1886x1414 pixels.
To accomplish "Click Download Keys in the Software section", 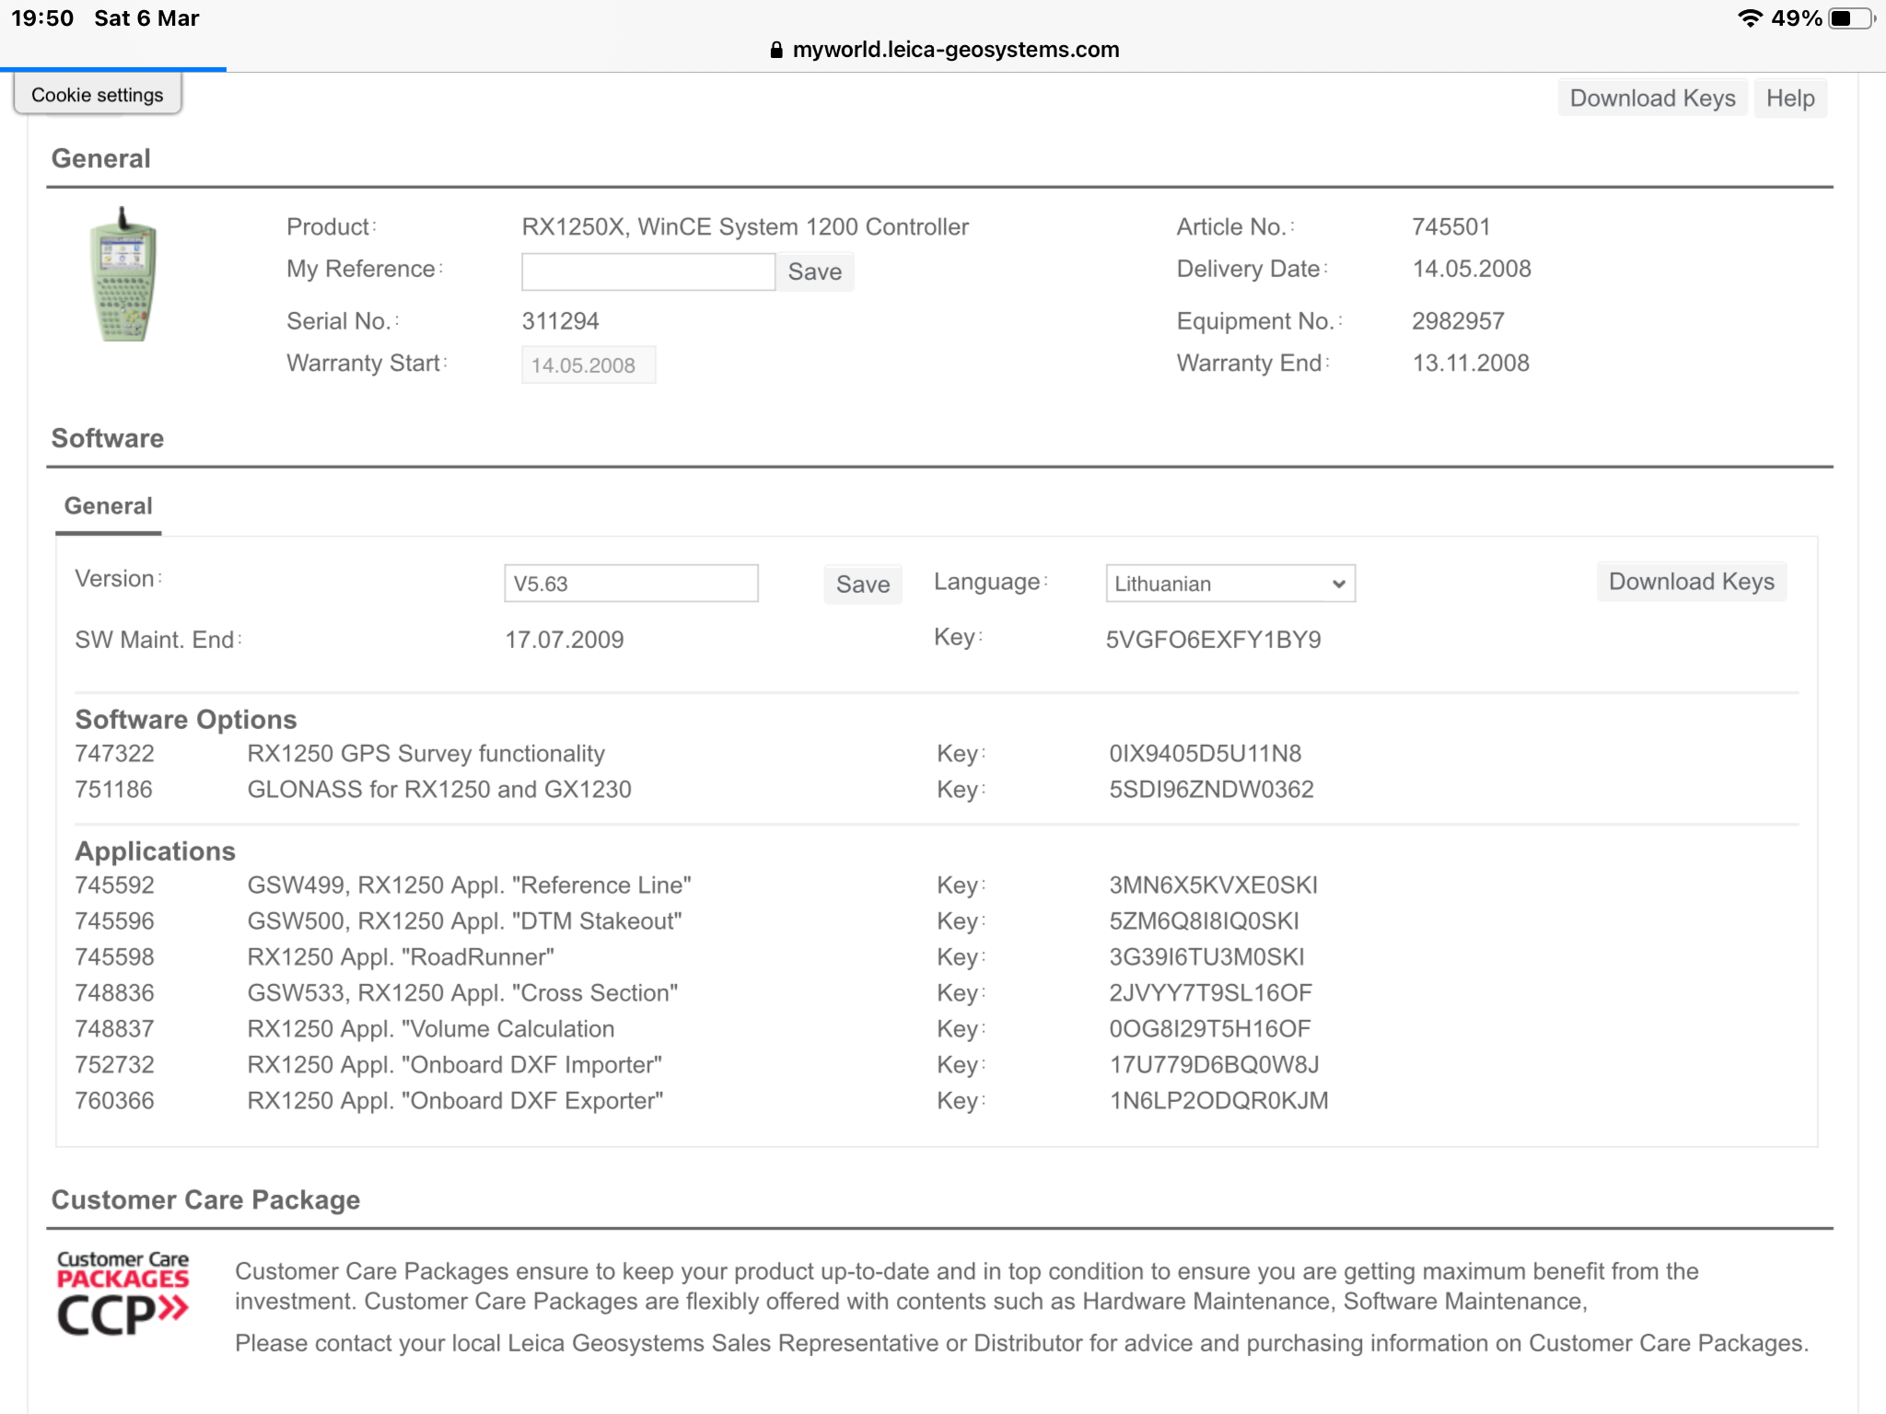I will 1692,582.
